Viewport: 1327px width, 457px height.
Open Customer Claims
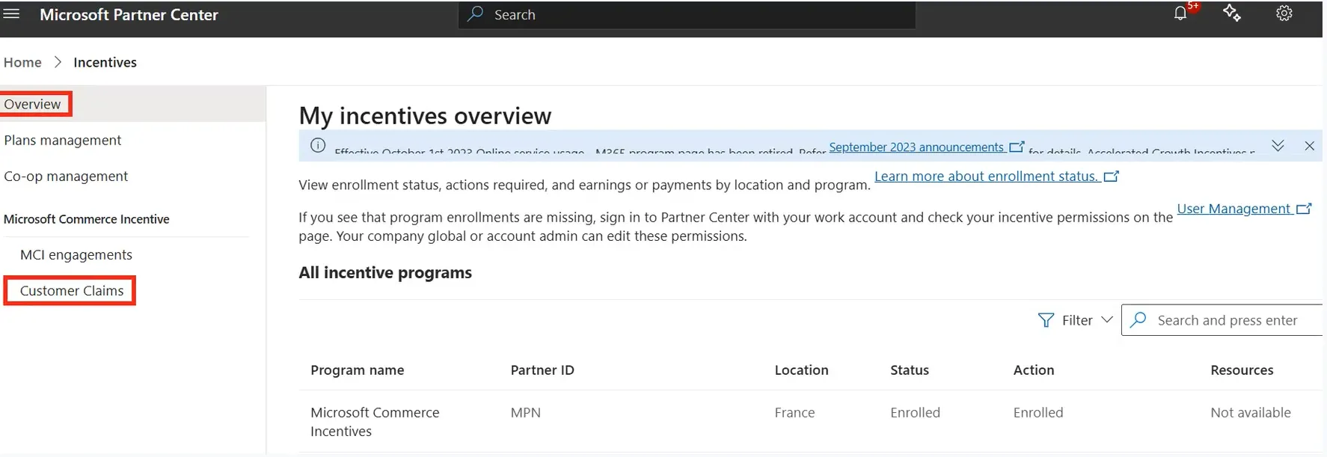click(x=72, y=290)
